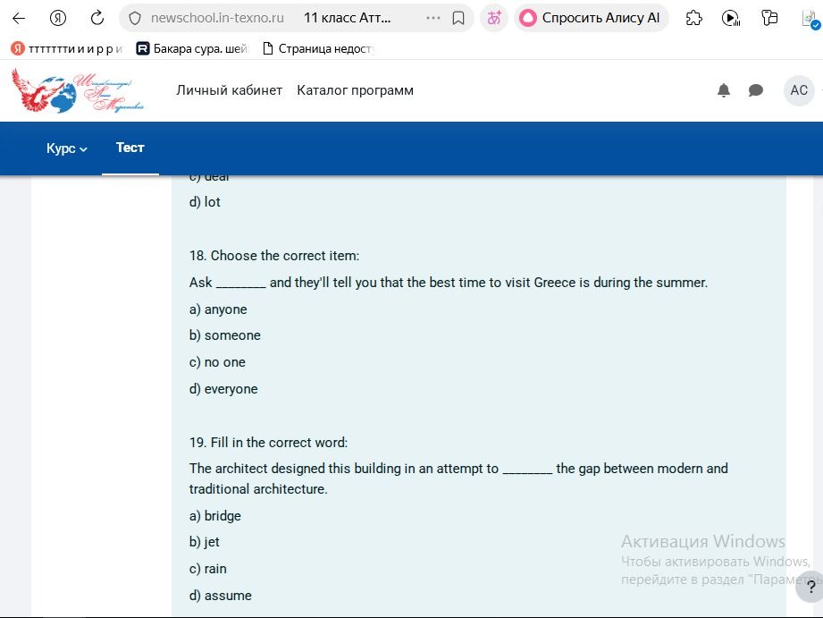823x618 pixels.
Task: Open the AC user avatar menu
Action: (x=799, y=90)
